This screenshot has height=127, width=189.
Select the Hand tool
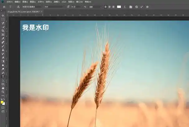pyautogui.click(x=3, y=88)
